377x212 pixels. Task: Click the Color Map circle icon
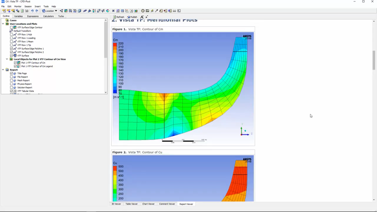tap(108, 11)
